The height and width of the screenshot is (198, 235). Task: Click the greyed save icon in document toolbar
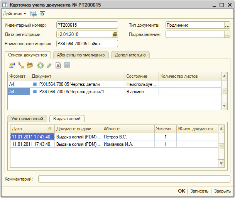67,65
